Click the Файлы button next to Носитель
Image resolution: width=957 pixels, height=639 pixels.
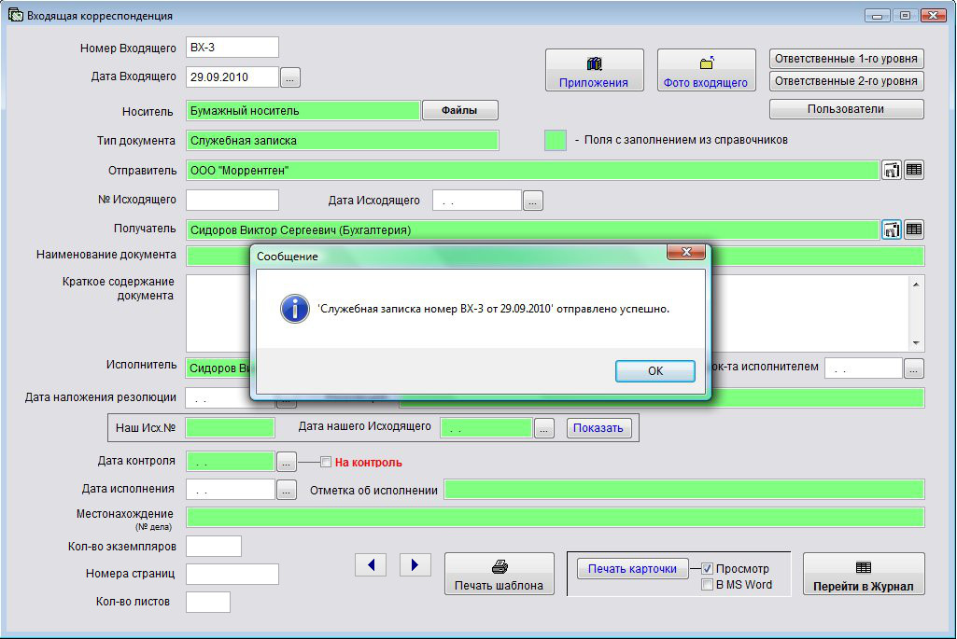[x=459, y=110]
